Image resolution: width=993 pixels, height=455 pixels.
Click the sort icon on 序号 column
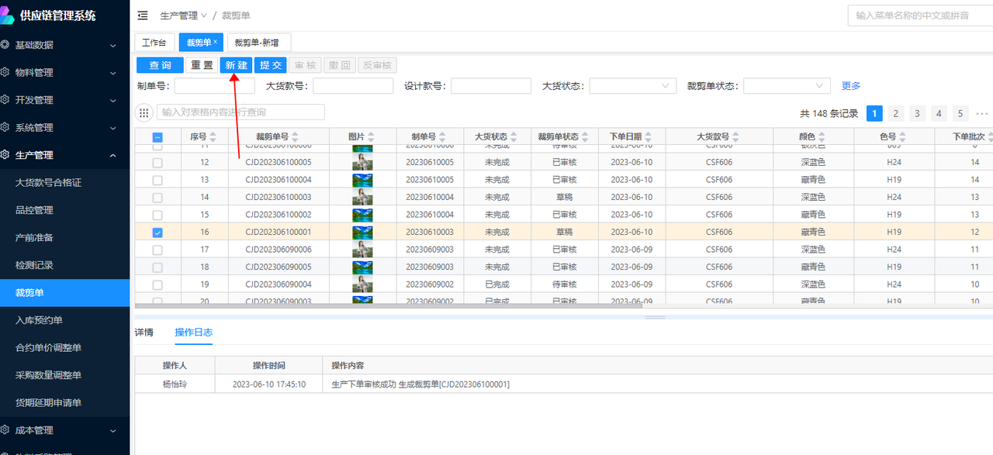pos(213,137)
